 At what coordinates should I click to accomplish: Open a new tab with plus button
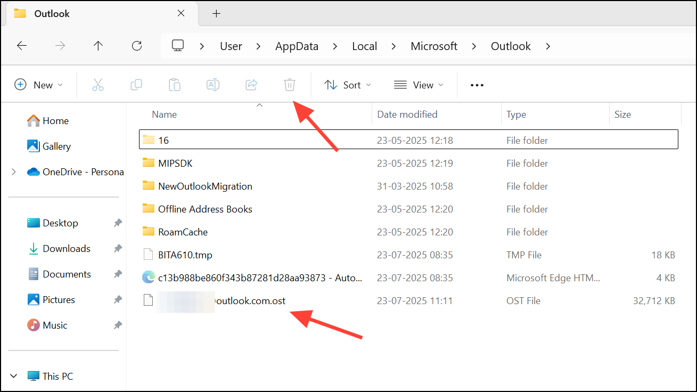pos(216,14)
